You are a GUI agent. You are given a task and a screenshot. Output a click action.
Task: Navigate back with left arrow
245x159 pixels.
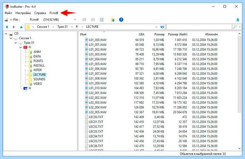point(7,27)
